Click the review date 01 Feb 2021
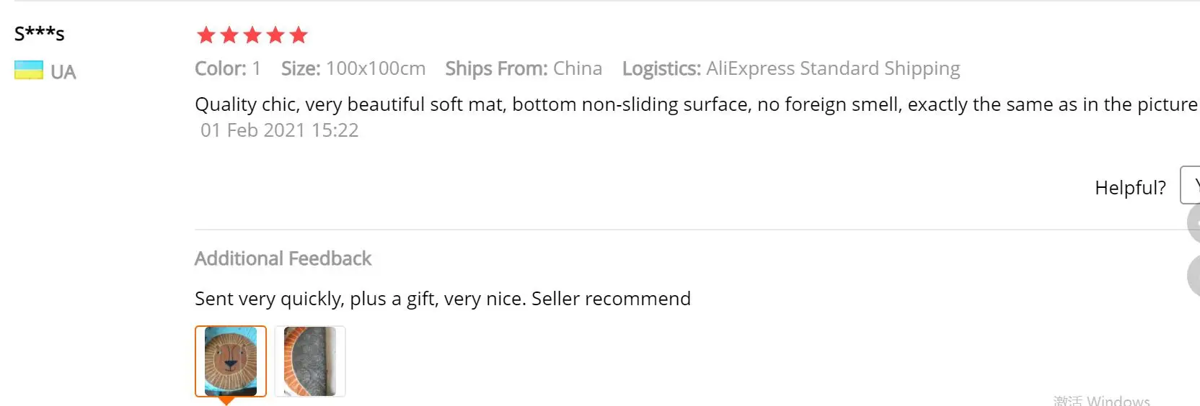 pos(279,130)
